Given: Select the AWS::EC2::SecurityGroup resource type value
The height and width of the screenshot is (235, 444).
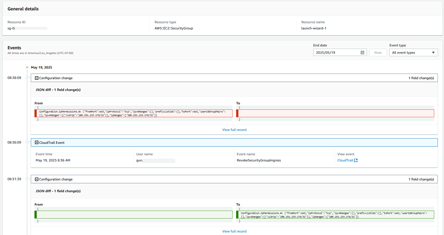Looking at the screenshot, I should (x=174, y=28).
